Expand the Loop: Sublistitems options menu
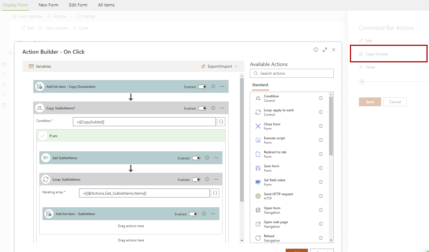Screen dimensions: 429x252 [x=216, y=179]
